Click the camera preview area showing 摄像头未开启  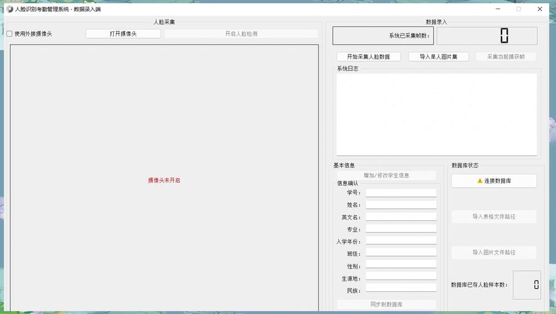(164, 178)
